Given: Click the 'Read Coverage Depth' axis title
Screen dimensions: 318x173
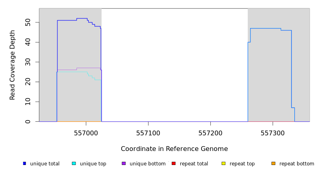Looking at the screenshot, I should [13, 65].
